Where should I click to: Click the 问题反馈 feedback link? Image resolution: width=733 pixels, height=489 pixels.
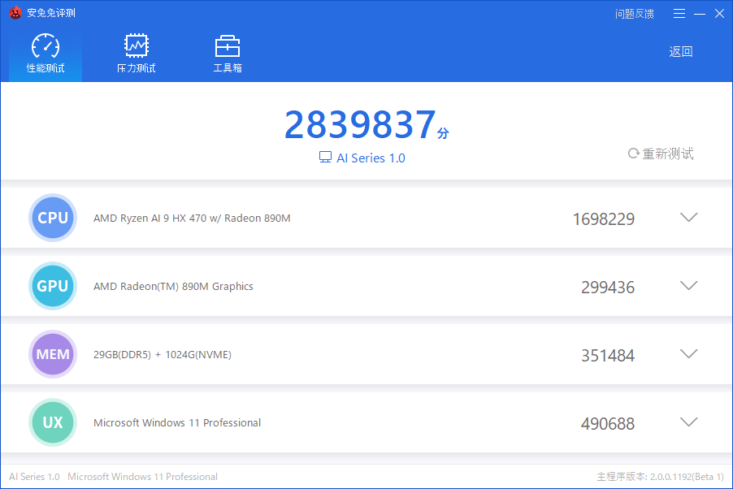[634, 14]
